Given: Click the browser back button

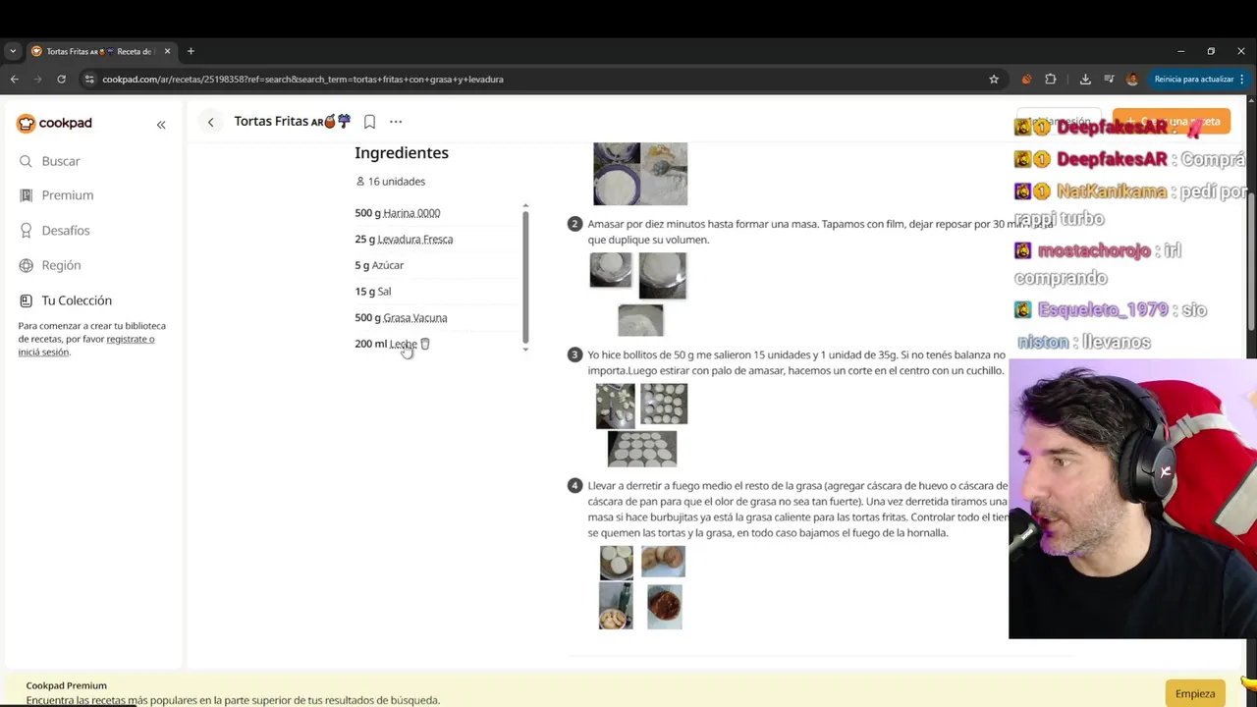Looking at the screenshot, I should 14,80.
